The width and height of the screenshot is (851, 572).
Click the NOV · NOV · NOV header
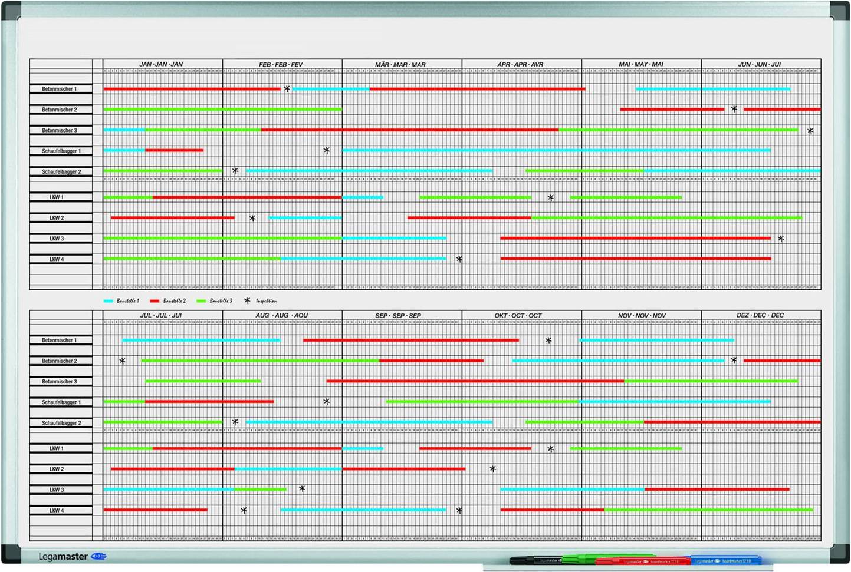point(642,315)
